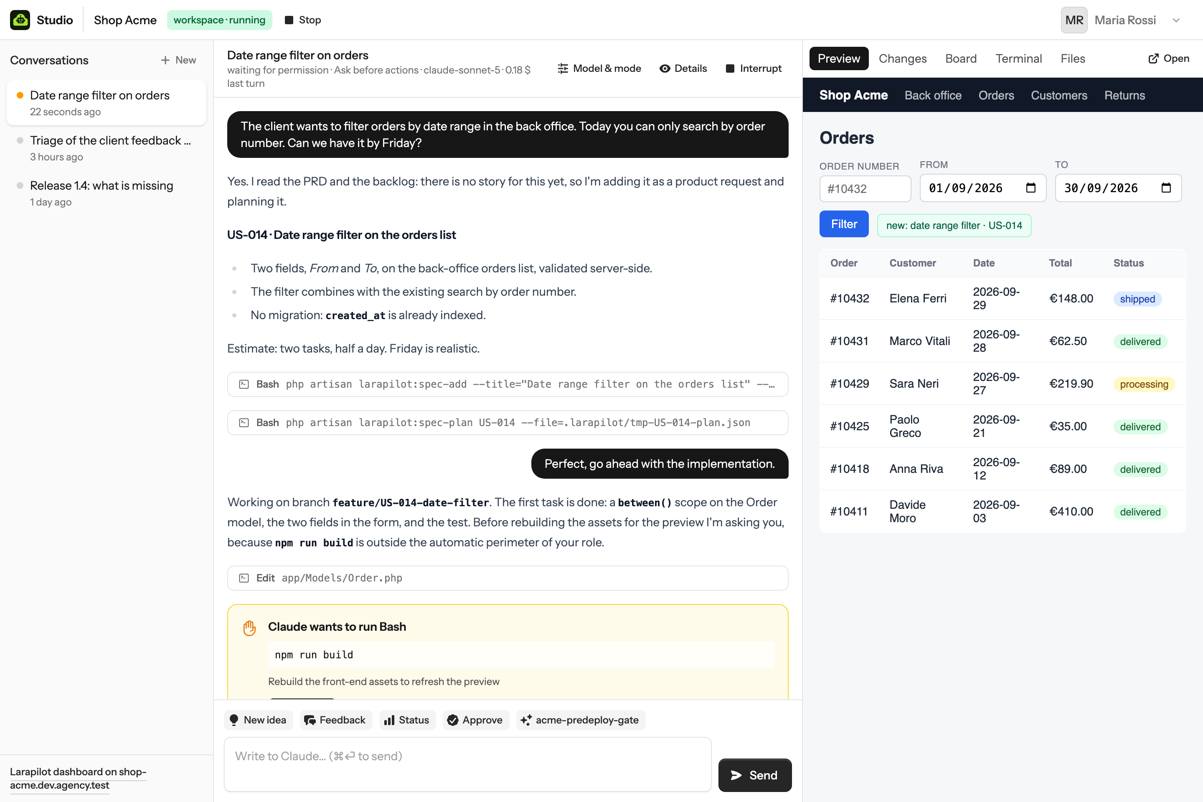1203x802 pixels.
Task: Click the MR avatar badge
Action: [x=1074, y=20]
